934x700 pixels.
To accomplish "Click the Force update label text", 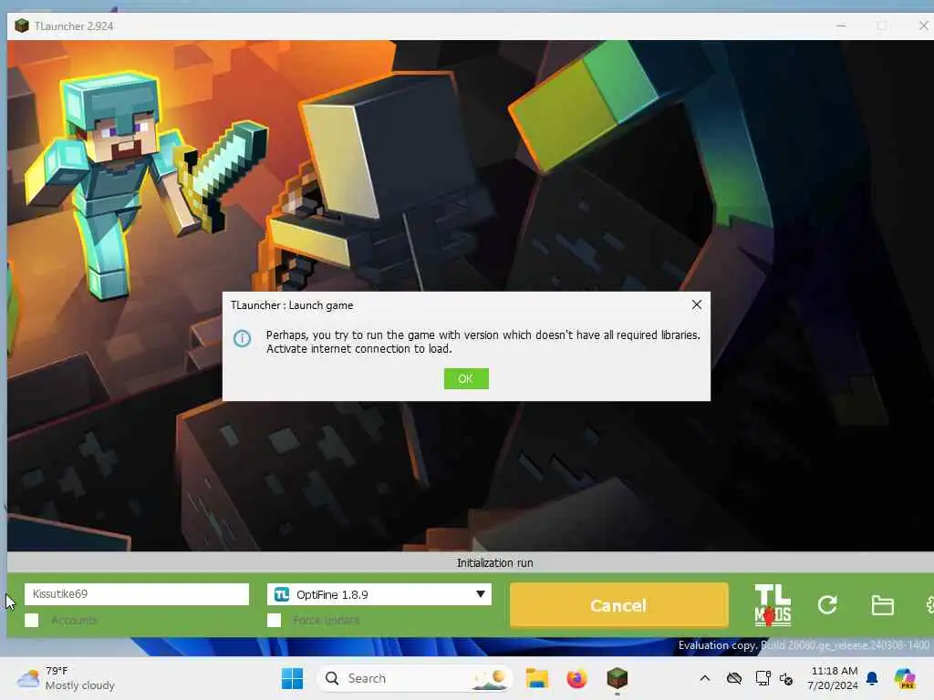I will pyautogui.click(x=326, y=620).
